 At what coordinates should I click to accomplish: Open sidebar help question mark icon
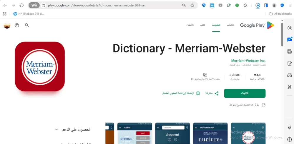point(290,139)
